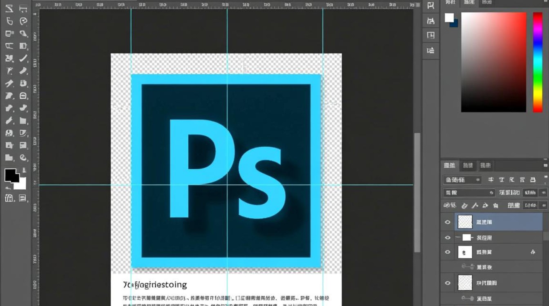Image resolution: width=549 pixels, height=306 pixels.
Task: Click the fourth layer filter icon in Layers panel
Action: [522, 180]
